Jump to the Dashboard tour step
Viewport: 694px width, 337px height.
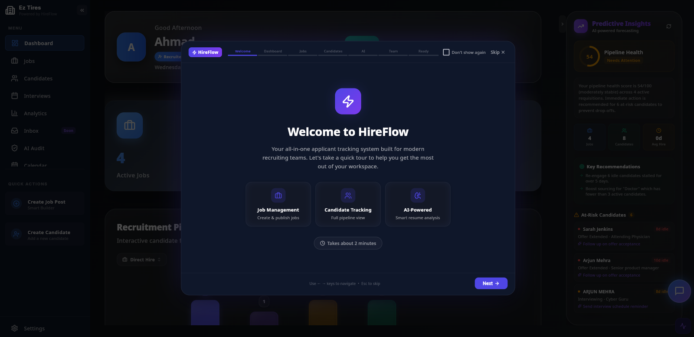273,52
